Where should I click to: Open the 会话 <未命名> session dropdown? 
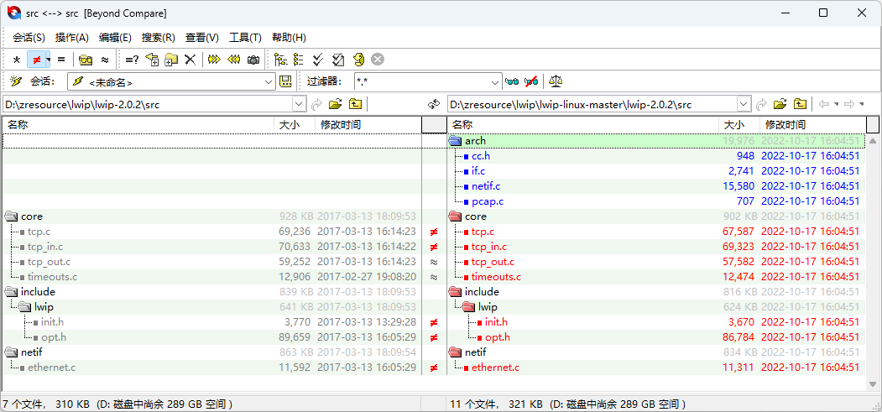pyautogui.click(x=269, y=82)
